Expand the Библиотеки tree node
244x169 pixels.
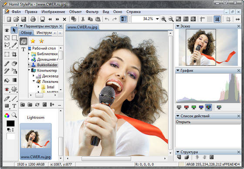[29, 54]
